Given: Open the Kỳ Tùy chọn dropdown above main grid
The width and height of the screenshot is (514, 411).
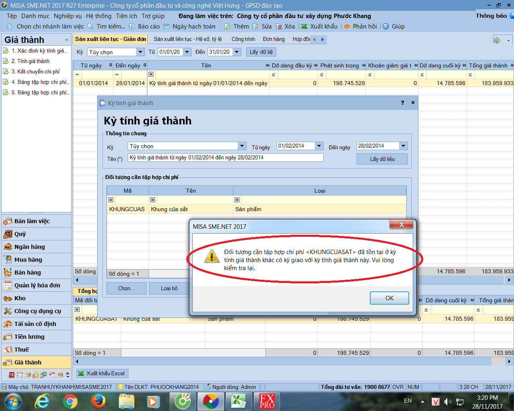Looking at the screenshot, I should point(140,52).
